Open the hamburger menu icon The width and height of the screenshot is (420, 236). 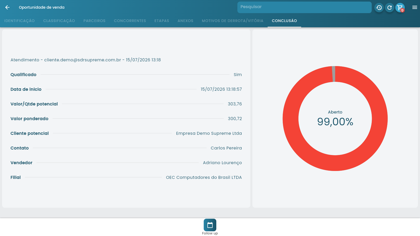(415, 7)
